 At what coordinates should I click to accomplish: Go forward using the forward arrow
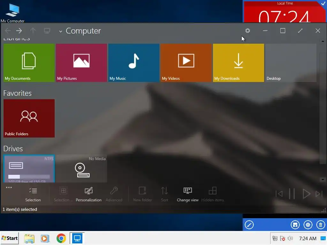[19, 31]
